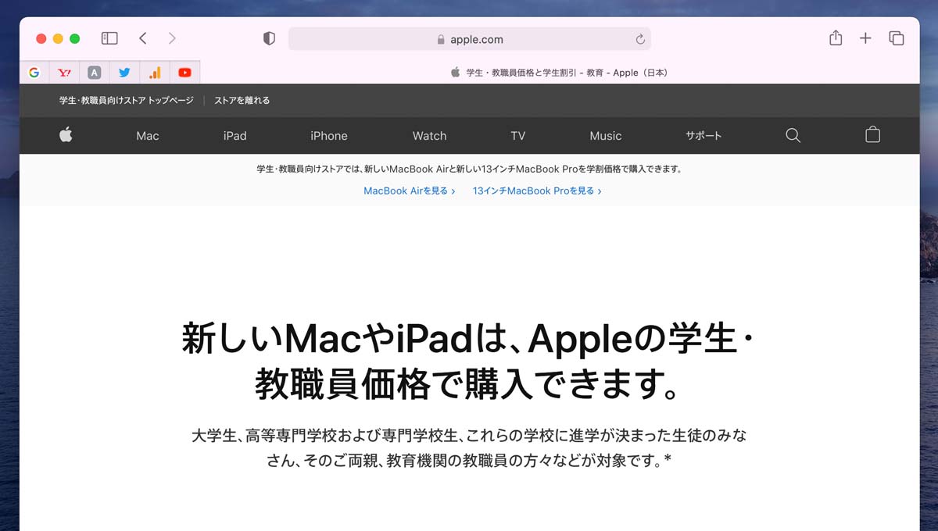Open the iPad menu
The height and width of the screenshot is (531, 938).
[234, 136]
